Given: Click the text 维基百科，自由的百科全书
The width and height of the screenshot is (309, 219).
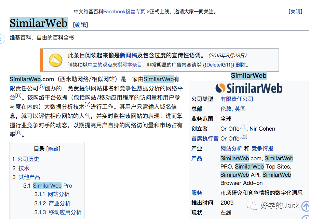Looking at the screenshot, I should click(x=42, y=38).
